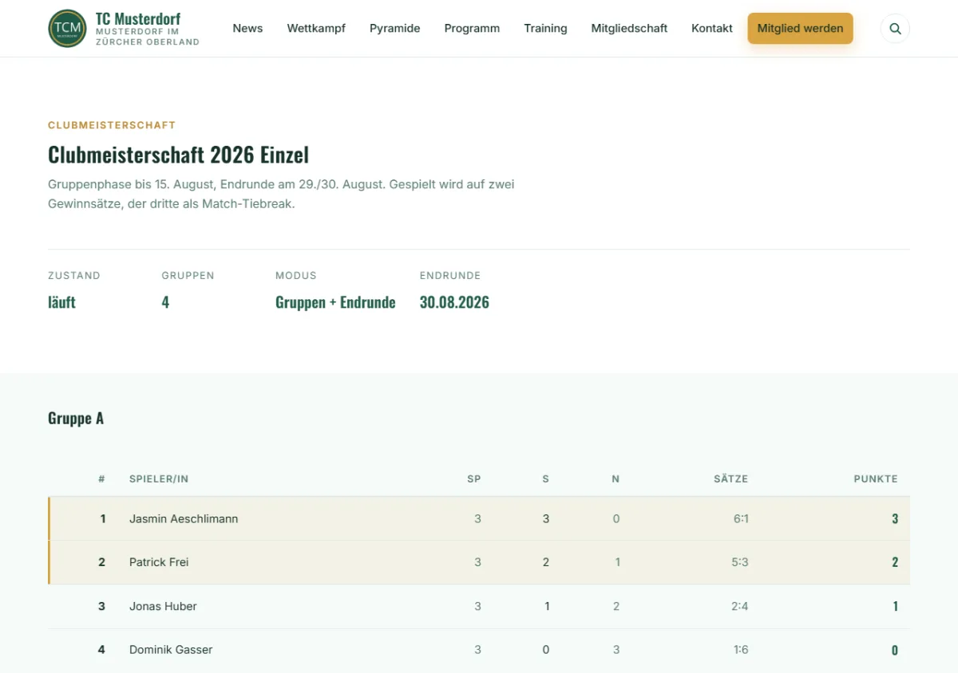This screenshot has height=673, width=958.
Task: Select Pyramide in the navigation
Action: pos(394,29)
